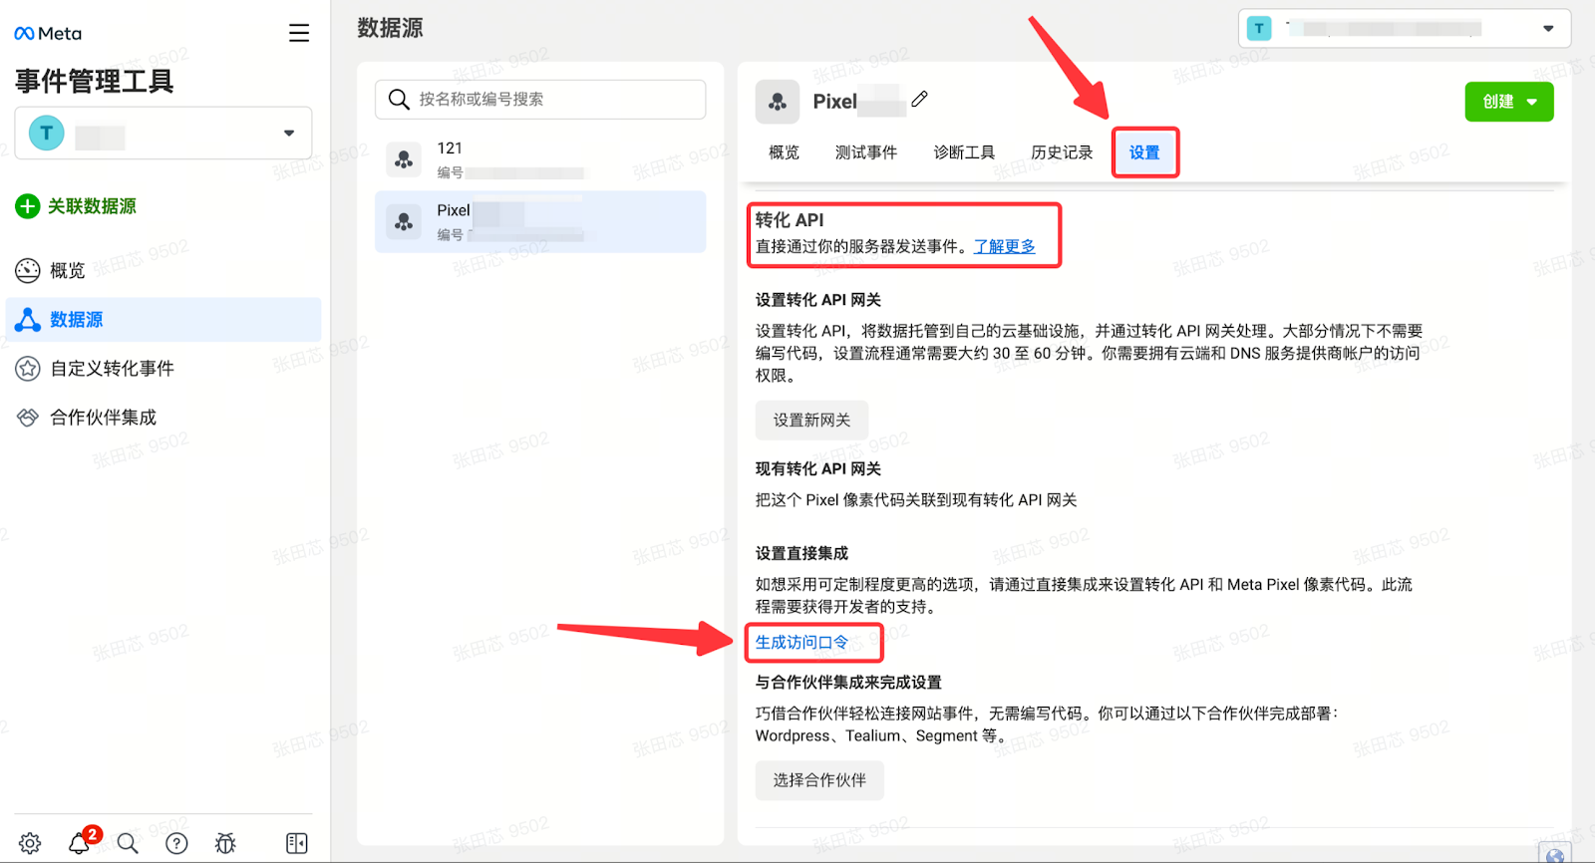Click the magnifier icon in the search box
Image resolution: width=1595 pixels, height=863 pixels.
[x=399, y=100]
